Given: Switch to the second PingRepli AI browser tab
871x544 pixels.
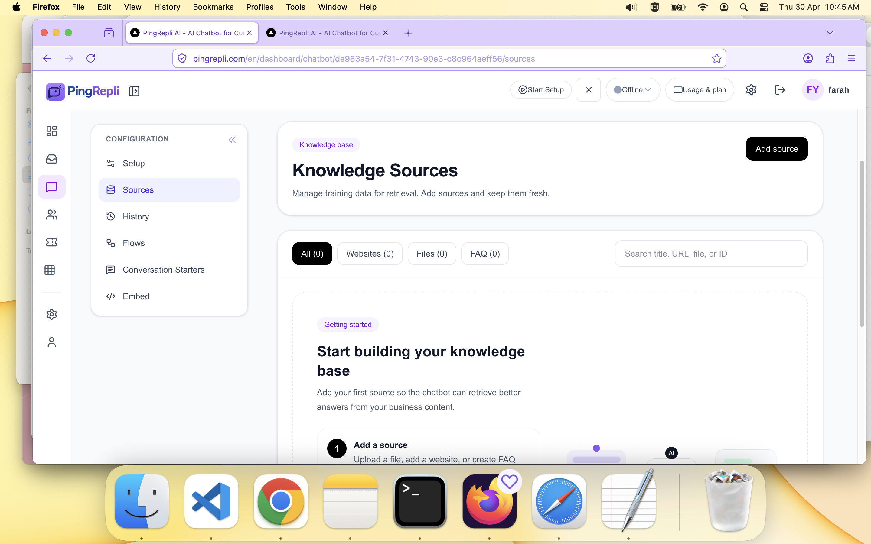Looking at the screenshot, I should (328, 33).
